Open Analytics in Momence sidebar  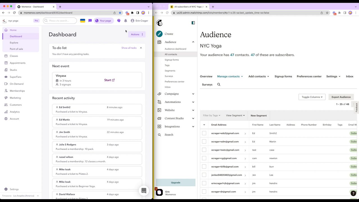15,112
